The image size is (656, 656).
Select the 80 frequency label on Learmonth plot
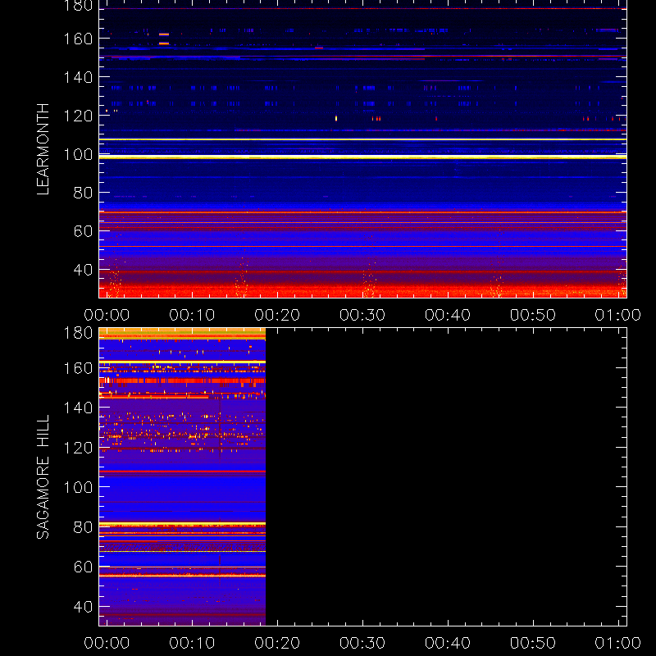[83, 193]
